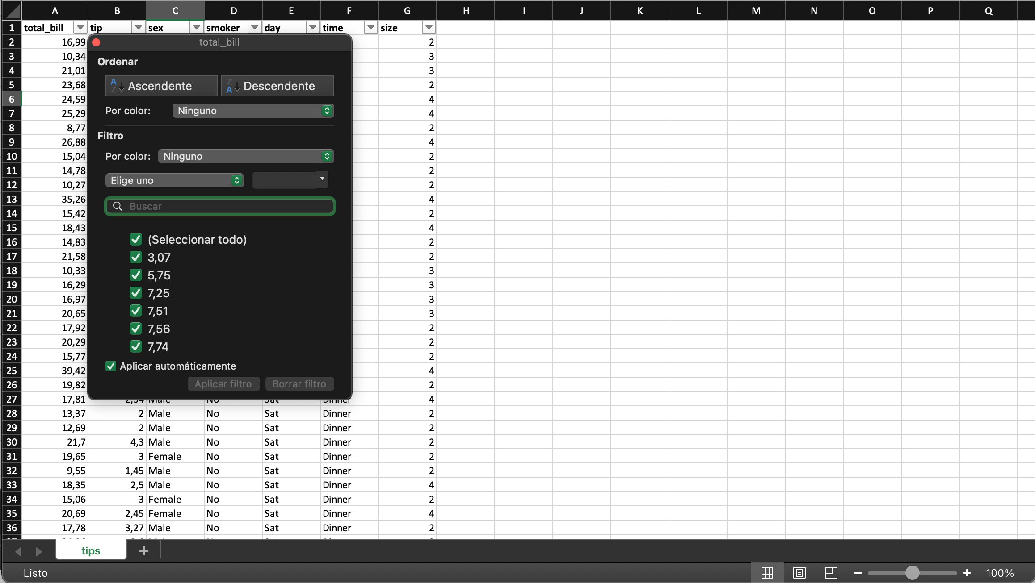The image size is (1035, 583).
Task: Click the Aplicar filtro button
Action: (x=223, y=384)
